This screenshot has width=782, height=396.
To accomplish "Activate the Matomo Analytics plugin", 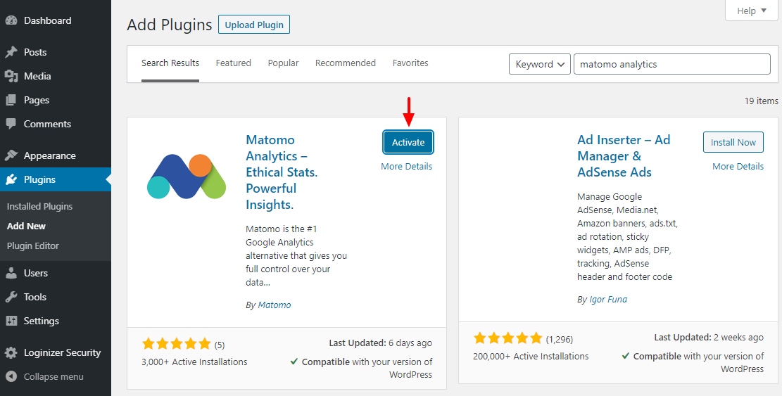I will [x=408, y=142].
